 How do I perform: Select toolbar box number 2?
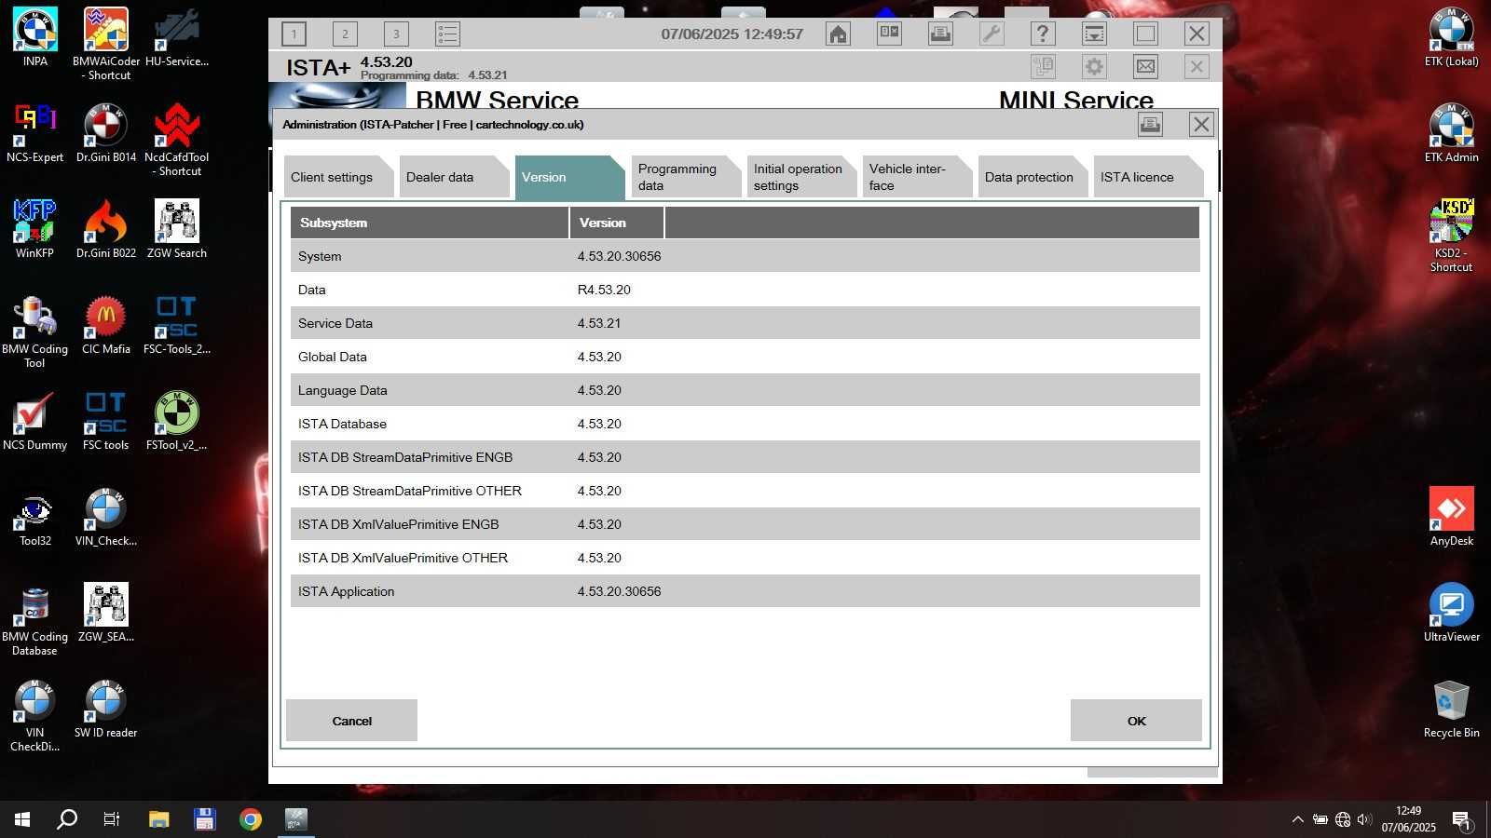click(345, 34)
